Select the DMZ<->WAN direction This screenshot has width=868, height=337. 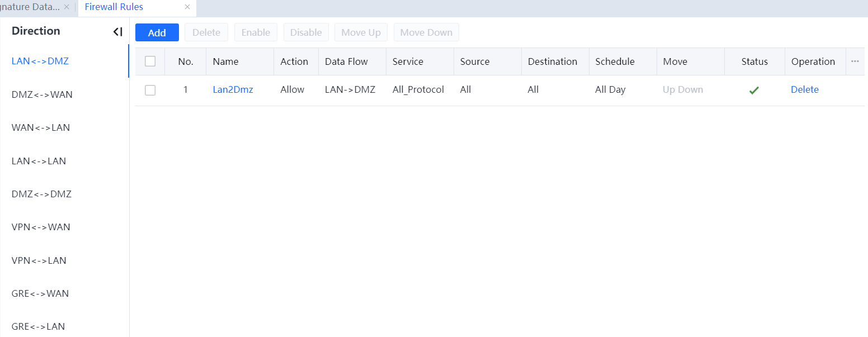click(42, 94)
